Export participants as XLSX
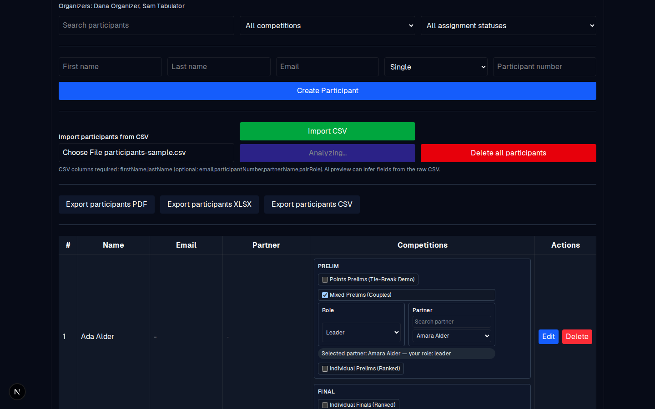Image resolution: width=655 pixels, height=409 pixels. (x=209, y=204)
